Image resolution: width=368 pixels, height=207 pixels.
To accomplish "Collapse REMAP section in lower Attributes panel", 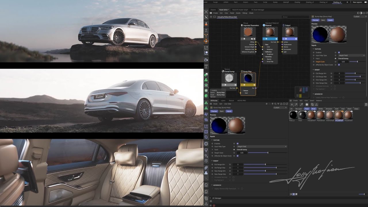I will click(x=212, y=161).
